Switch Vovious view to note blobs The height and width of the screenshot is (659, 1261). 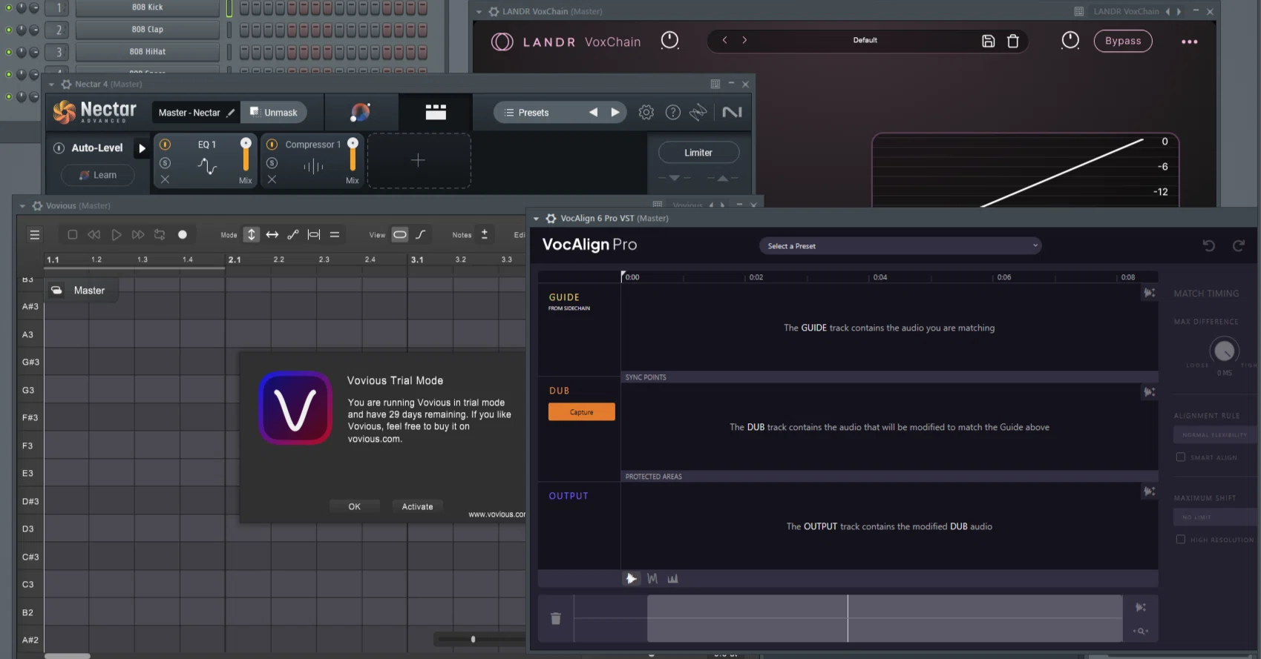pyautogui.click(x=400, y=235)
